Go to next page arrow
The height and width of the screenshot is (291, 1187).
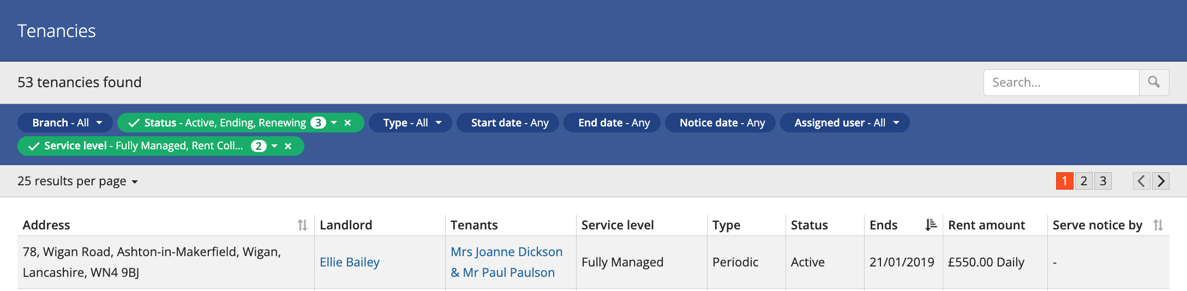point(1161,181)
